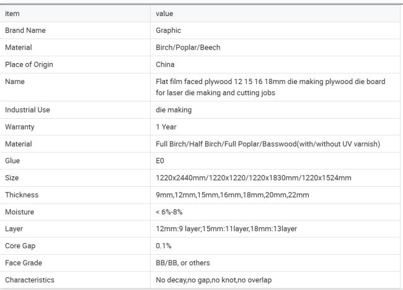The height and width of the screenshot is (290, 403).
Task: Click the 'BB/BB, or others' face grade
Action: [x=183, y=263]
